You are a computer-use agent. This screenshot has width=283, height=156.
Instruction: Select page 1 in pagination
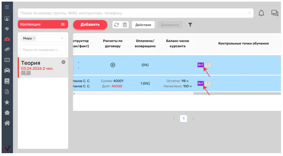pos(184,118)
